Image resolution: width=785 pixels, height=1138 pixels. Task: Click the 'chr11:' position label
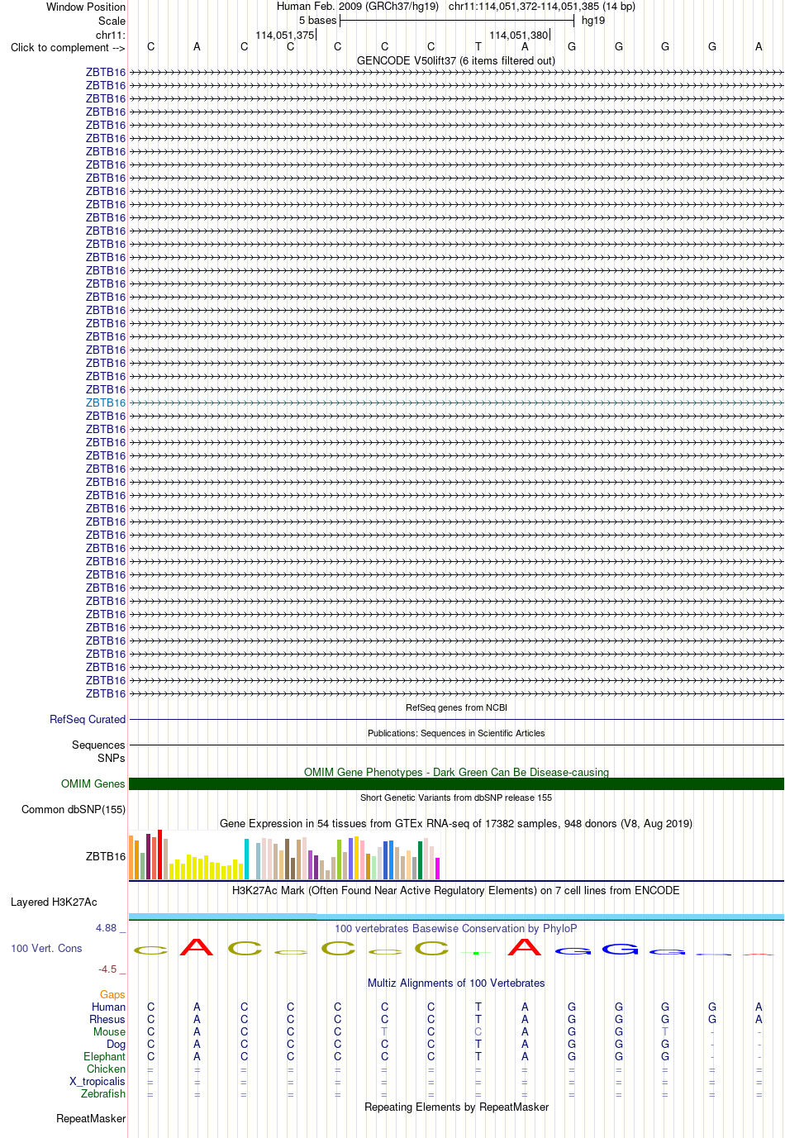coord(111,36)
